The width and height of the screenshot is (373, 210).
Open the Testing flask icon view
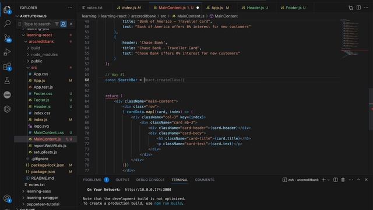click(7, 80)
